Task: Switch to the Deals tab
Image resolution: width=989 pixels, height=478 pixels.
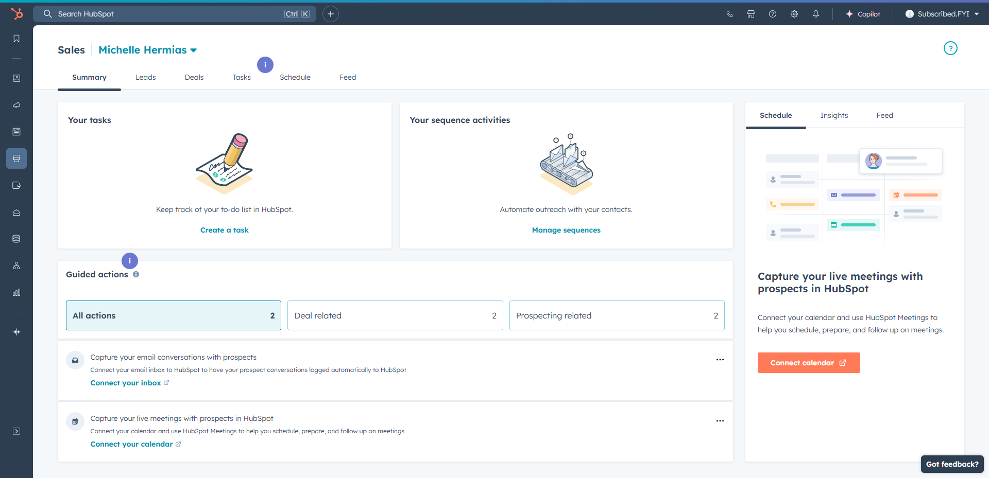Action: (194, 77)
